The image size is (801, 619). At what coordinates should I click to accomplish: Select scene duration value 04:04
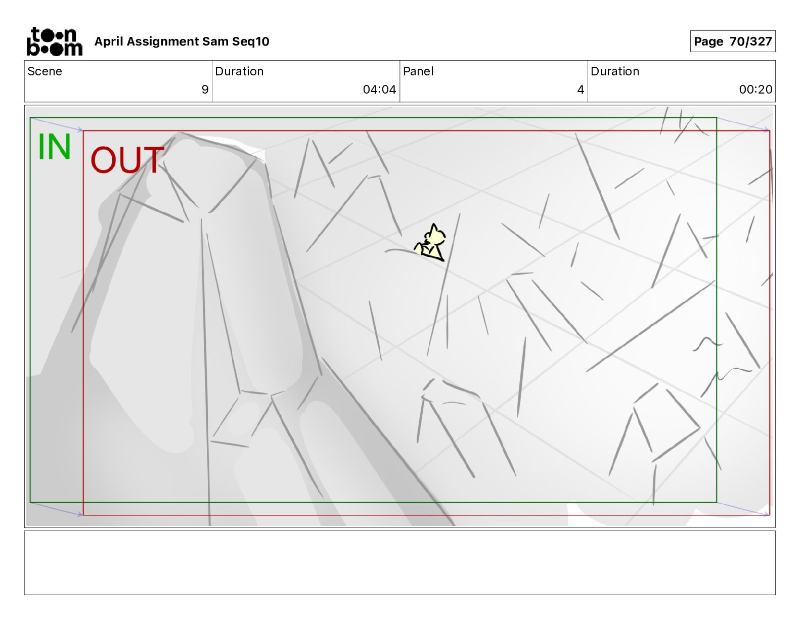click(379, 90)
